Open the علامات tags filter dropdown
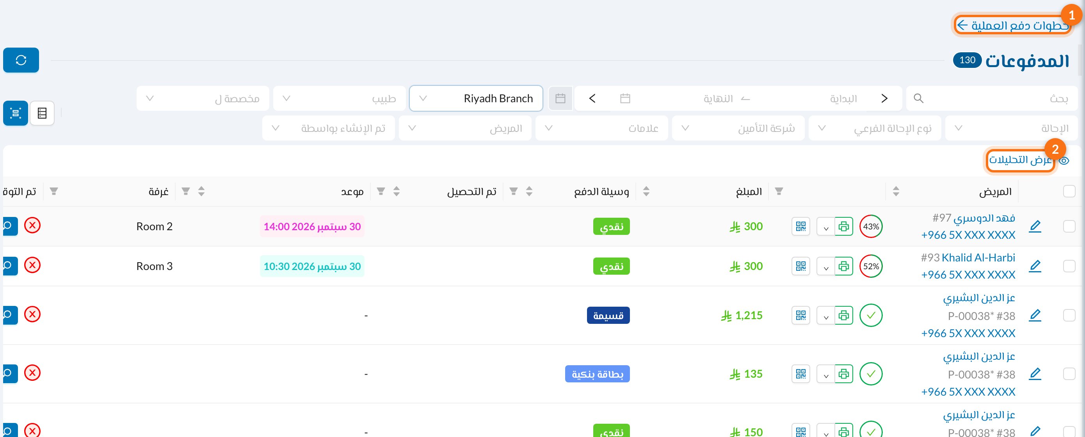1085x437 pixels. pos(601,128)
